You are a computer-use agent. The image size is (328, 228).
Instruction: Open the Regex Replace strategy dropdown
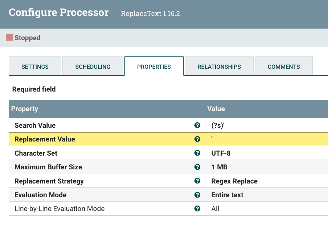pyautogui.click(x=267, y=181)
